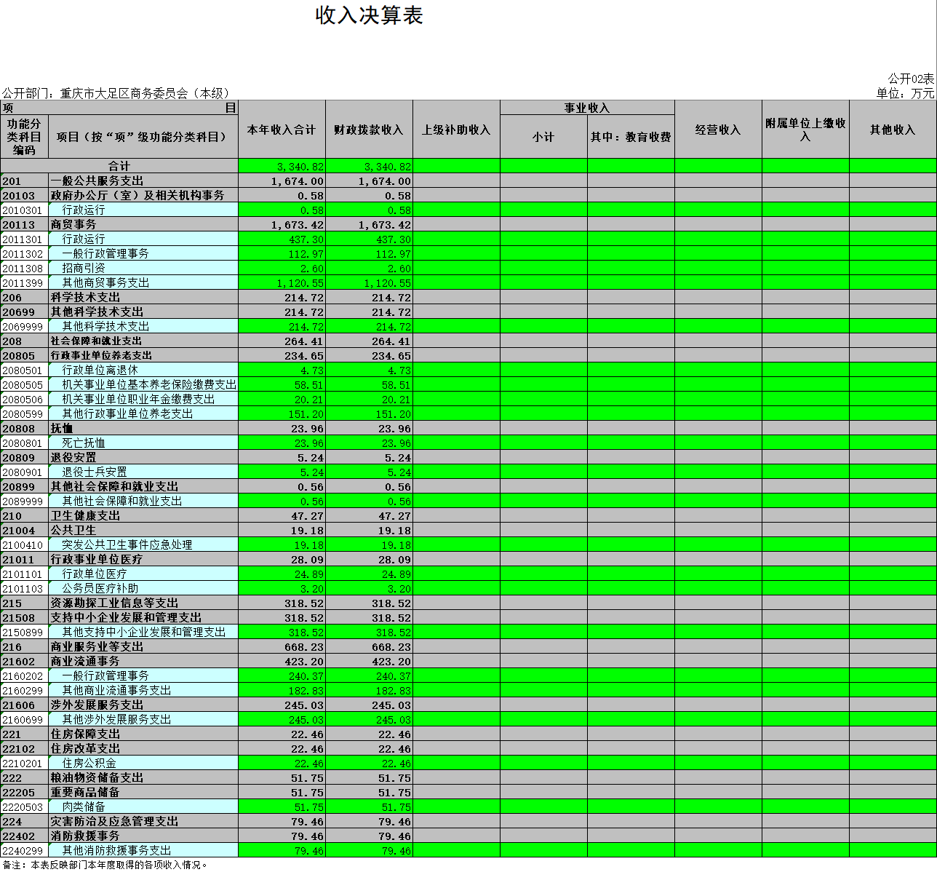Select code cell 2069999

(24, 326)
